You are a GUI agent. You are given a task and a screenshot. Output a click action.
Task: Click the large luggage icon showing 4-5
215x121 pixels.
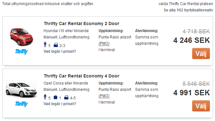click(x=66, y=97)
